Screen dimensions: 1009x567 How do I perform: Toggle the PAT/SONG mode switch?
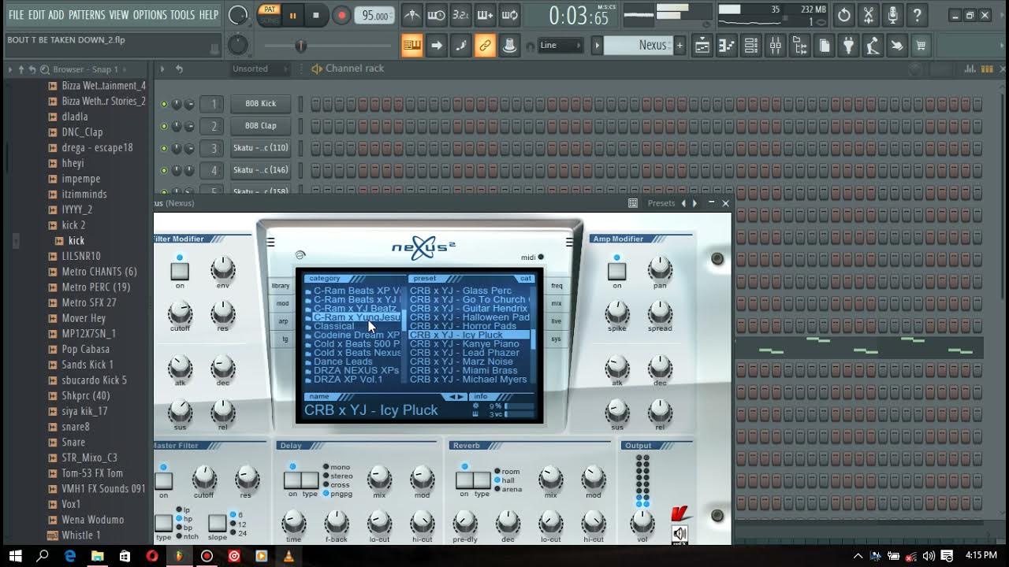click(x=270, y=14)
